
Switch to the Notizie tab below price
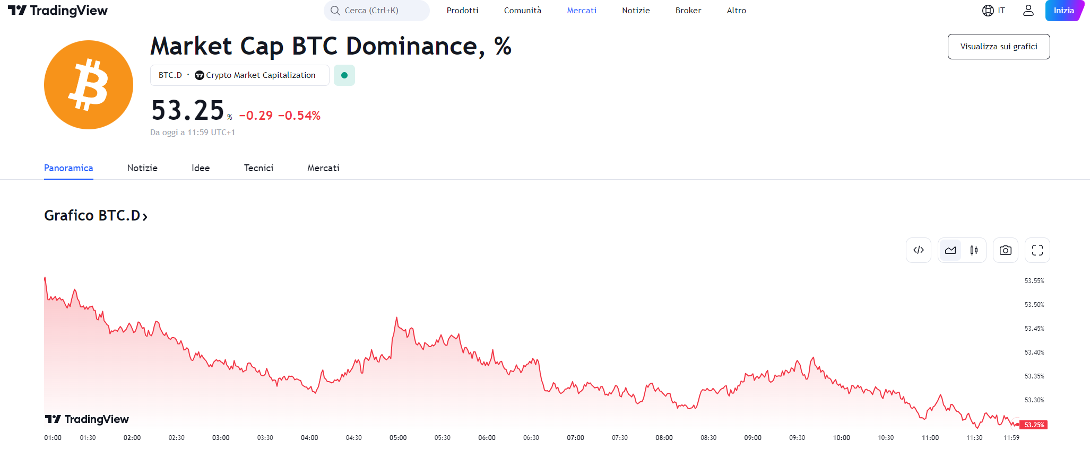coord(142,168)
